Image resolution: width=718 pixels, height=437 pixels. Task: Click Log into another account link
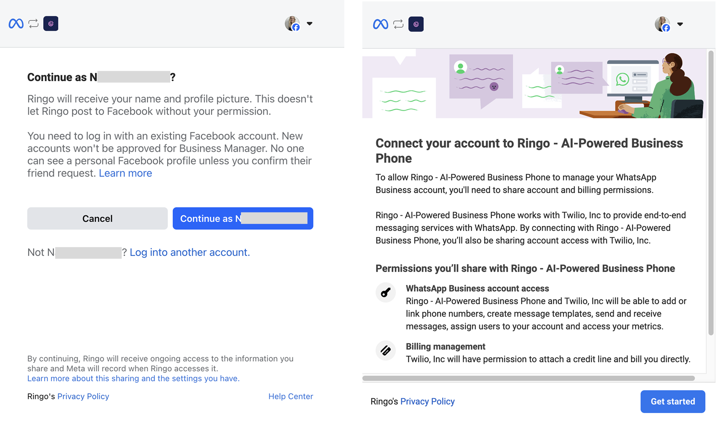[190, 252]
